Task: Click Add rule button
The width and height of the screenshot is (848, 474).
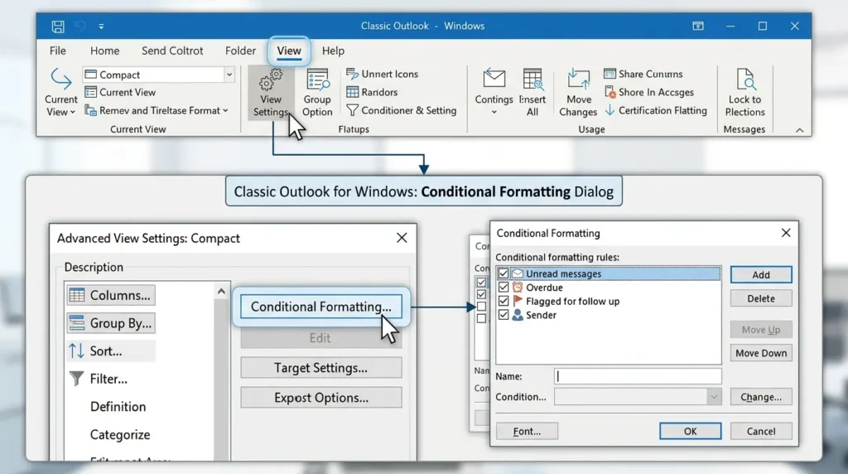Action: [x=761, y=275]
